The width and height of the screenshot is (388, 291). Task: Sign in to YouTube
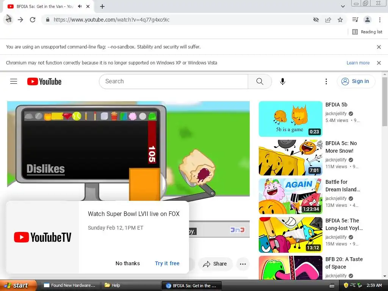[x=356, y=81]
